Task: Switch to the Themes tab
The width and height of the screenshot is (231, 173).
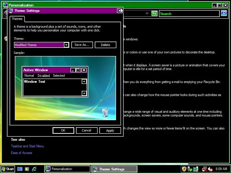Action: [x=17, y=19]
